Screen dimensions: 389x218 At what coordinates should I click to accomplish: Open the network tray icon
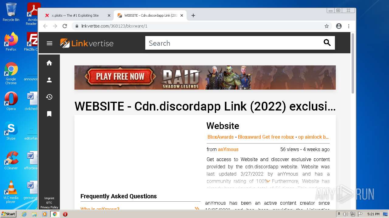click(x=353, y=214)
